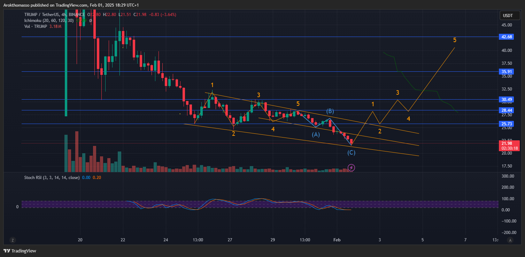Viewport: 525px width, 257px height.
Task: Click the 17.50 price axis value
Action: [507, 166]
